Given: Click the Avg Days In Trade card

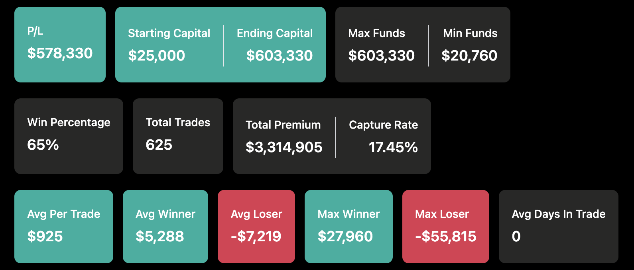Looking at the screenshot, I should (x=558, y=226).
